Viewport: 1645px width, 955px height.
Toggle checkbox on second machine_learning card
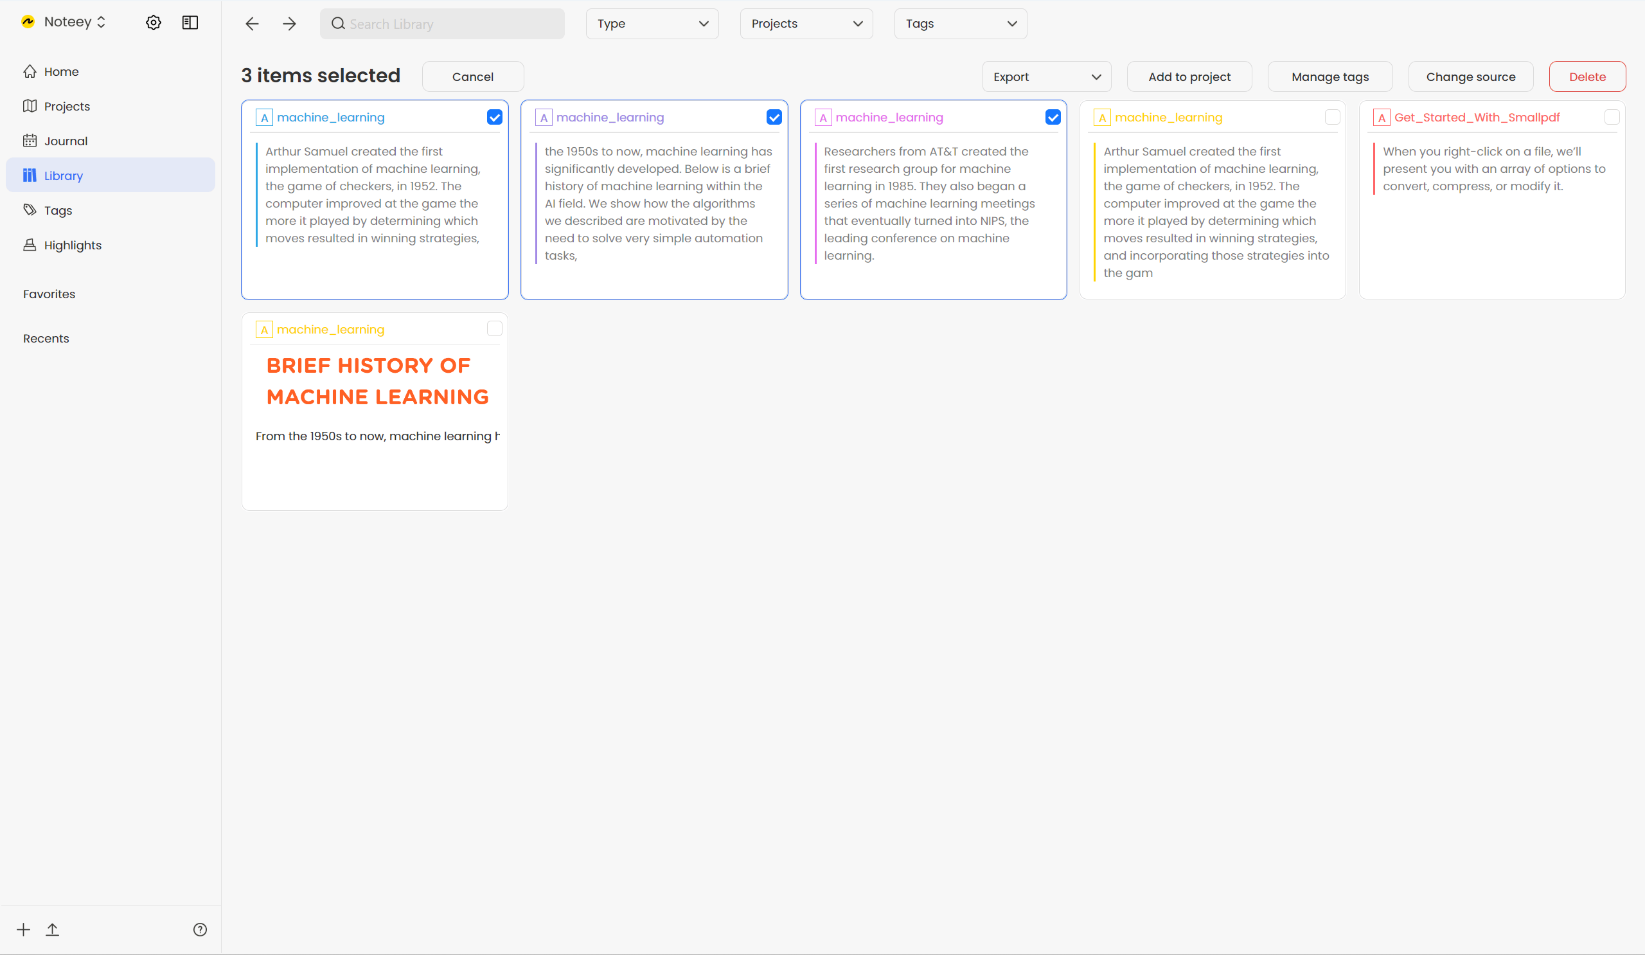pos(774,116)
